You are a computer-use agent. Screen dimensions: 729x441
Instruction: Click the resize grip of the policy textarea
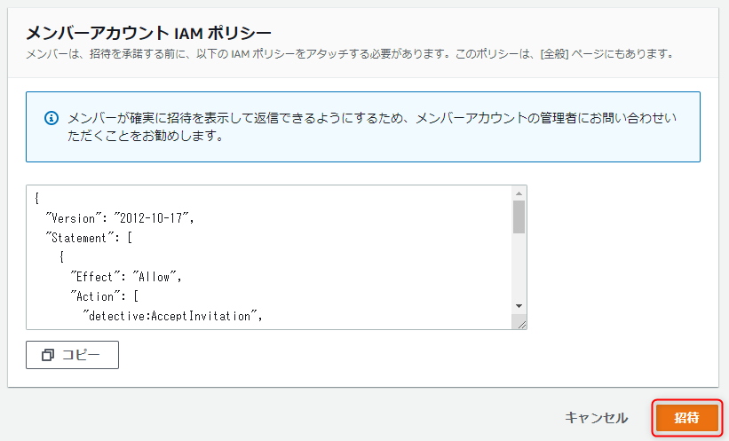pos(521,324)
